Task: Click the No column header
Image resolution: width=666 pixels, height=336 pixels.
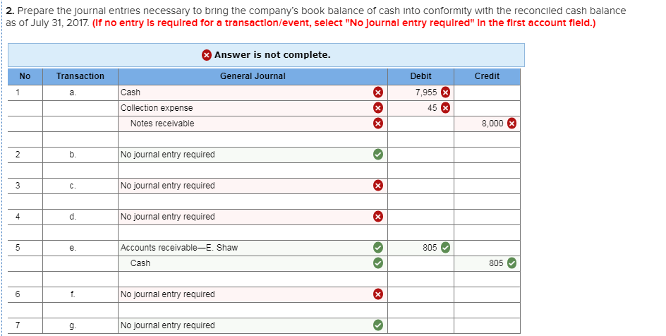Action: [25, 76]
